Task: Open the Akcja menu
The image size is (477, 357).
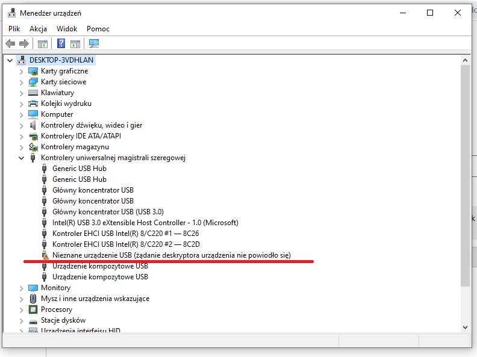Action: click(38, 29)
